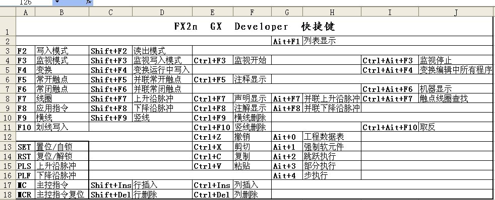This screenshot has height=200, width=495.
Task: Select the 触点线圈查找 cell
Action: [x=456, y=98]
